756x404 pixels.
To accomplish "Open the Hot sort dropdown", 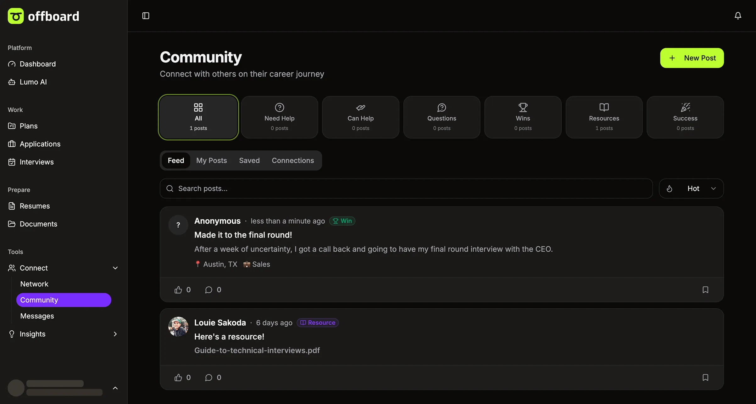I will click(691, 188).
